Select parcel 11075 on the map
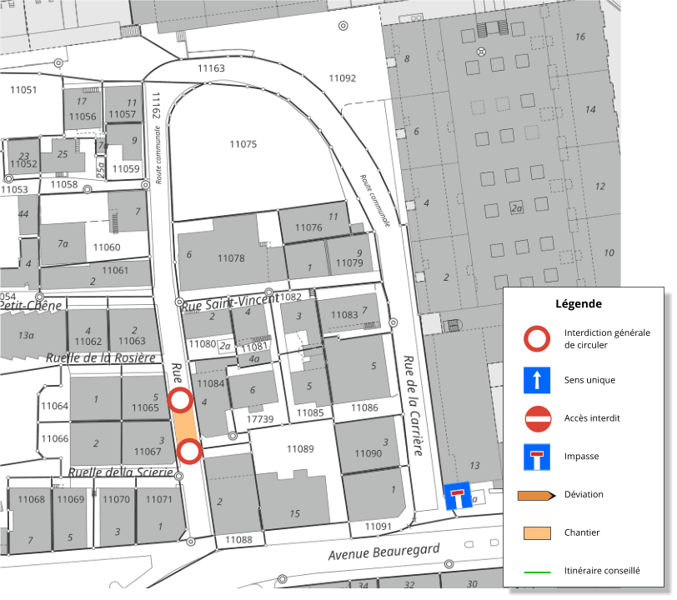The image size is (677, 600). point(243,144)
